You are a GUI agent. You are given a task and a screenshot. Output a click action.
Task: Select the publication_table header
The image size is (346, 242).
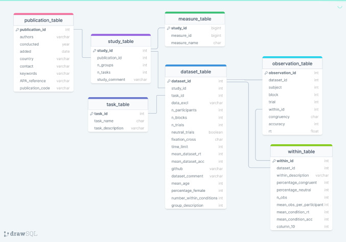point(43,20)
